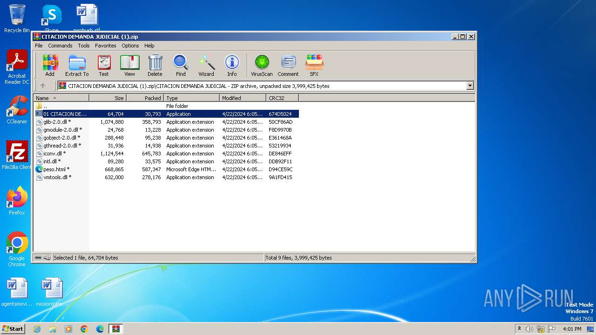The height and width of the screenshot is (335, 596).
Task: Open the Help menu
Action: (x=149, y=46)
